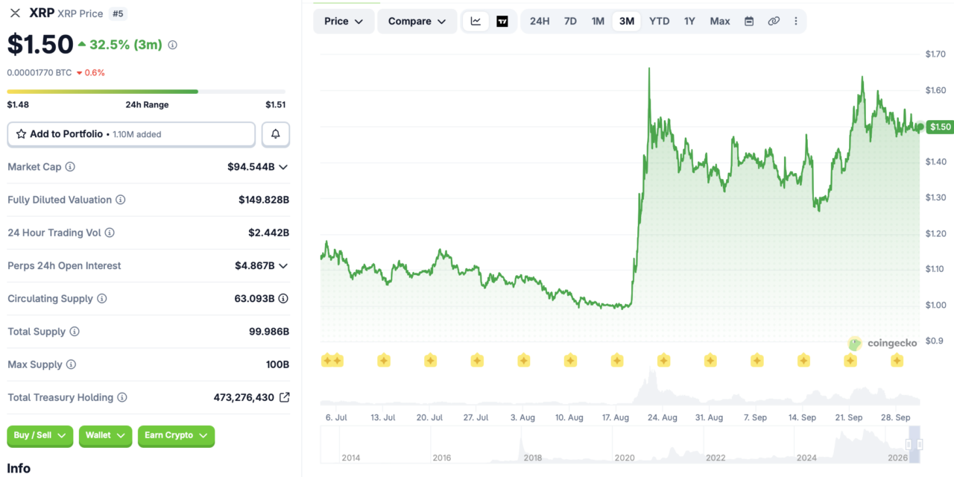Click the info icon beside 63.093B value
The width and height of the screenshot is (954, 477).
(284, 298)
